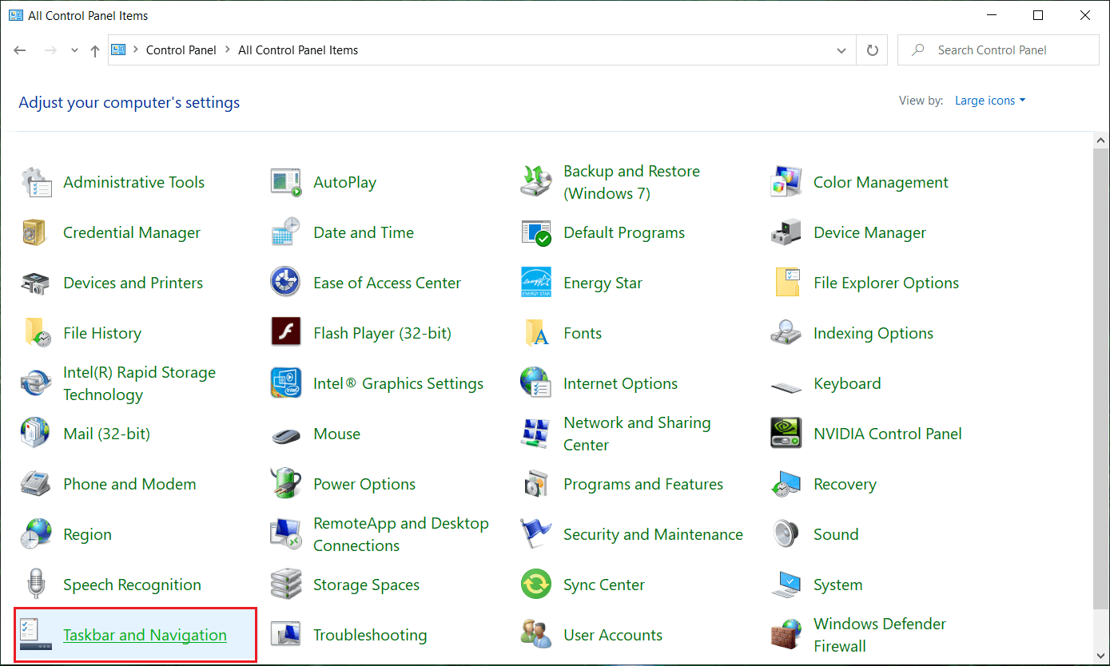Image resolution: width=1110 pixels, height=666 pixels.
Task: Open Devices and Printers icon
Action: click(36, 283)
